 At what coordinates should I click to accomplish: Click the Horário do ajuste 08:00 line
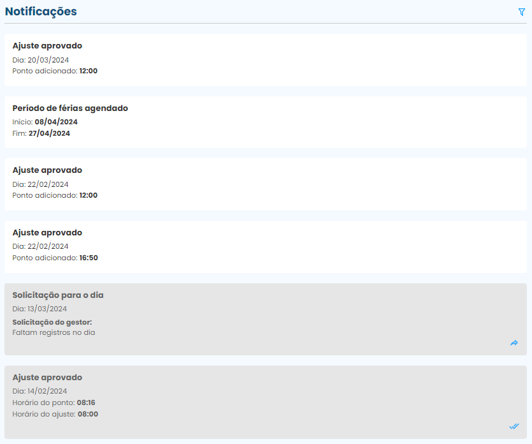pos(55,414)
